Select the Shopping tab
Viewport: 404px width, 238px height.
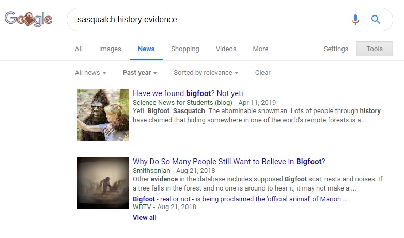click(x=185, y=49)
